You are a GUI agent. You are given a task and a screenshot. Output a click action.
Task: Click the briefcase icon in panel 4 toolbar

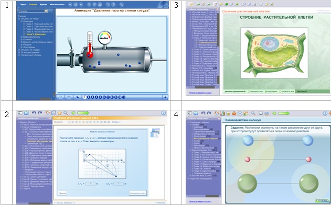[x=234, y=113]
